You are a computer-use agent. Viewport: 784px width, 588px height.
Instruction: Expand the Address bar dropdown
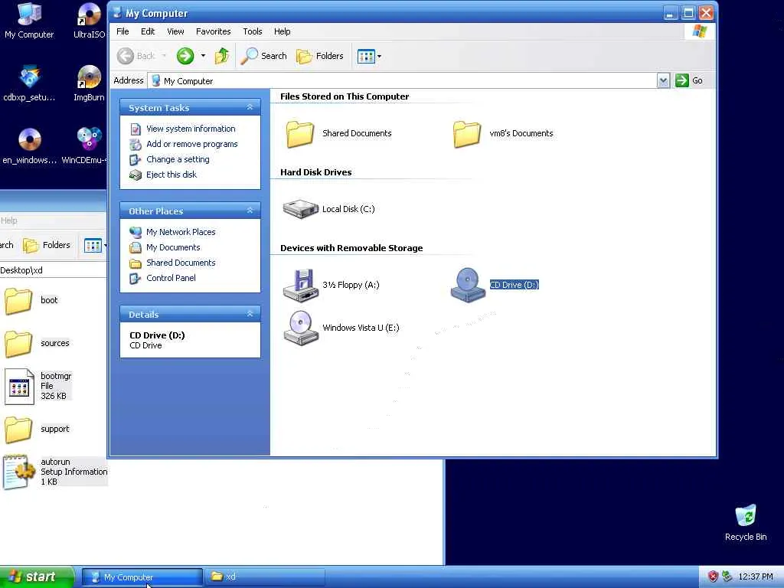(x=663, y=80)
